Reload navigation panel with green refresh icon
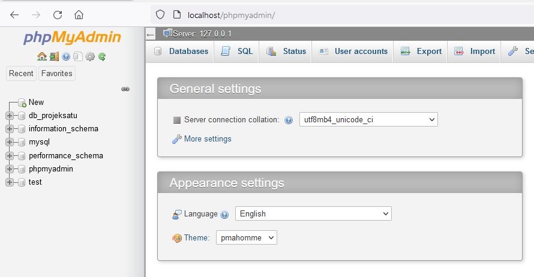This screenshot has width=534, height=277. (102, 56)
